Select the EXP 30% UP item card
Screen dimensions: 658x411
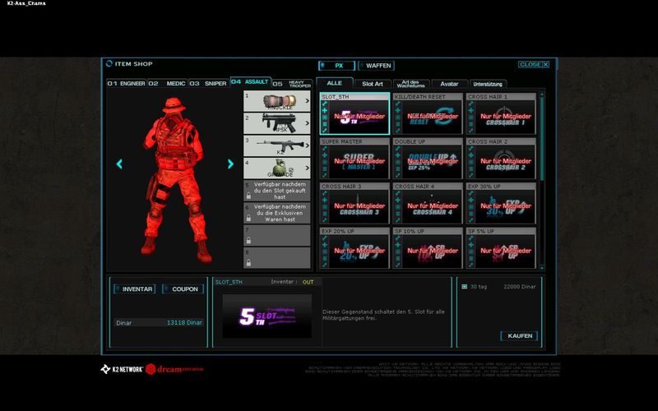501,203
